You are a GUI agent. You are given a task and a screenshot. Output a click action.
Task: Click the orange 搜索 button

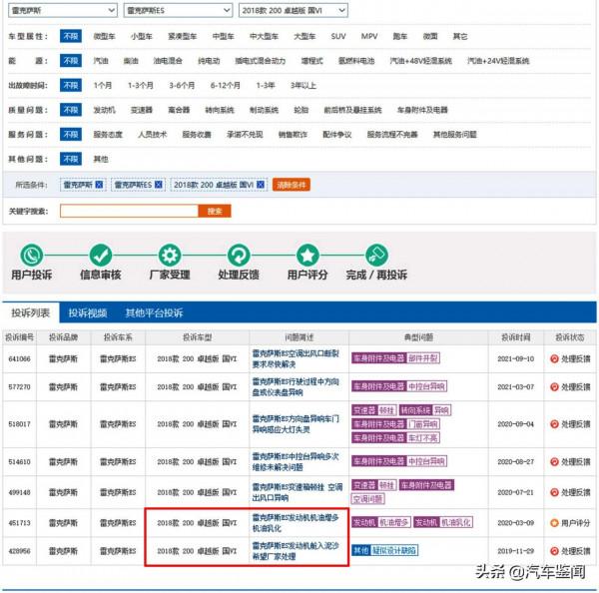[215, 211]
